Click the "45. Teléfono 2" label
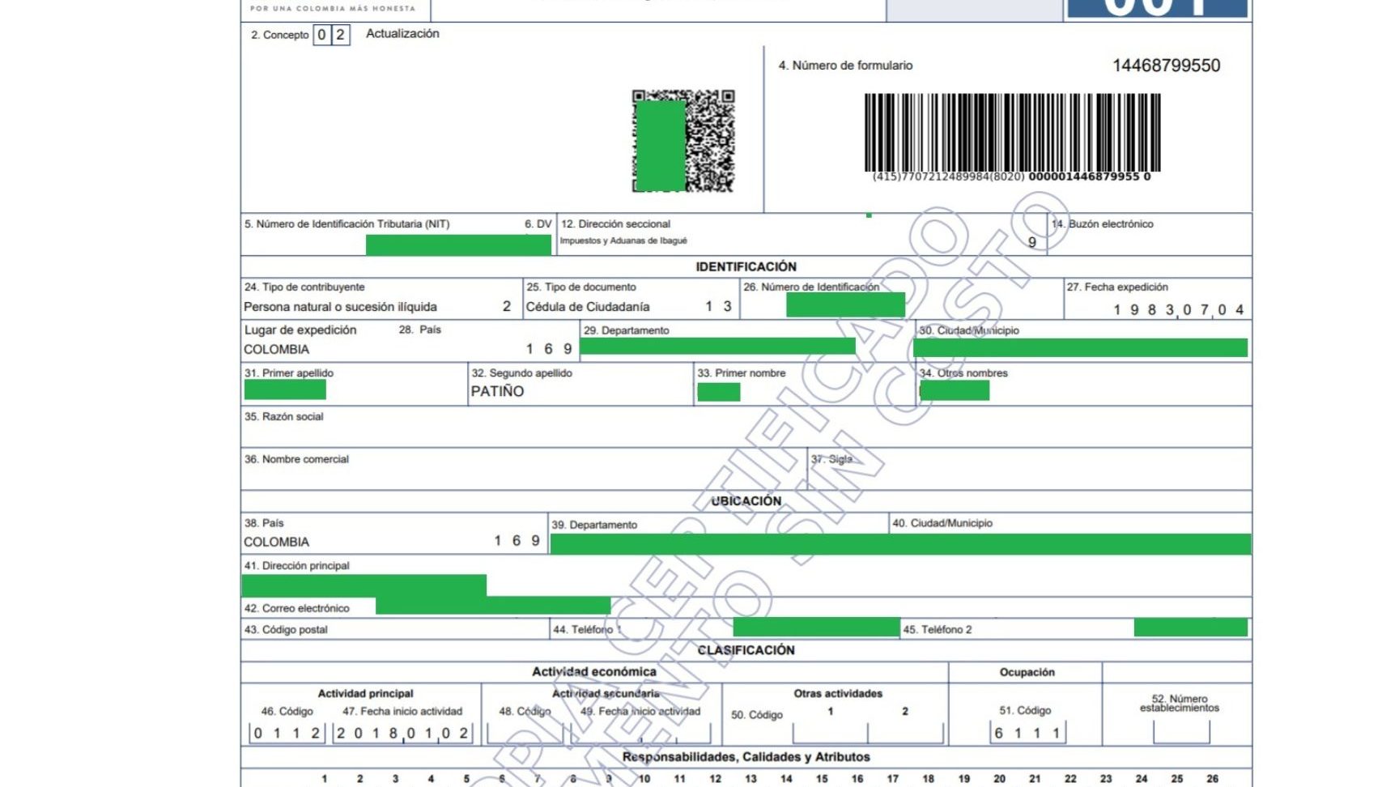Viewport: 1399px width, 787px height. click(938, 629)
